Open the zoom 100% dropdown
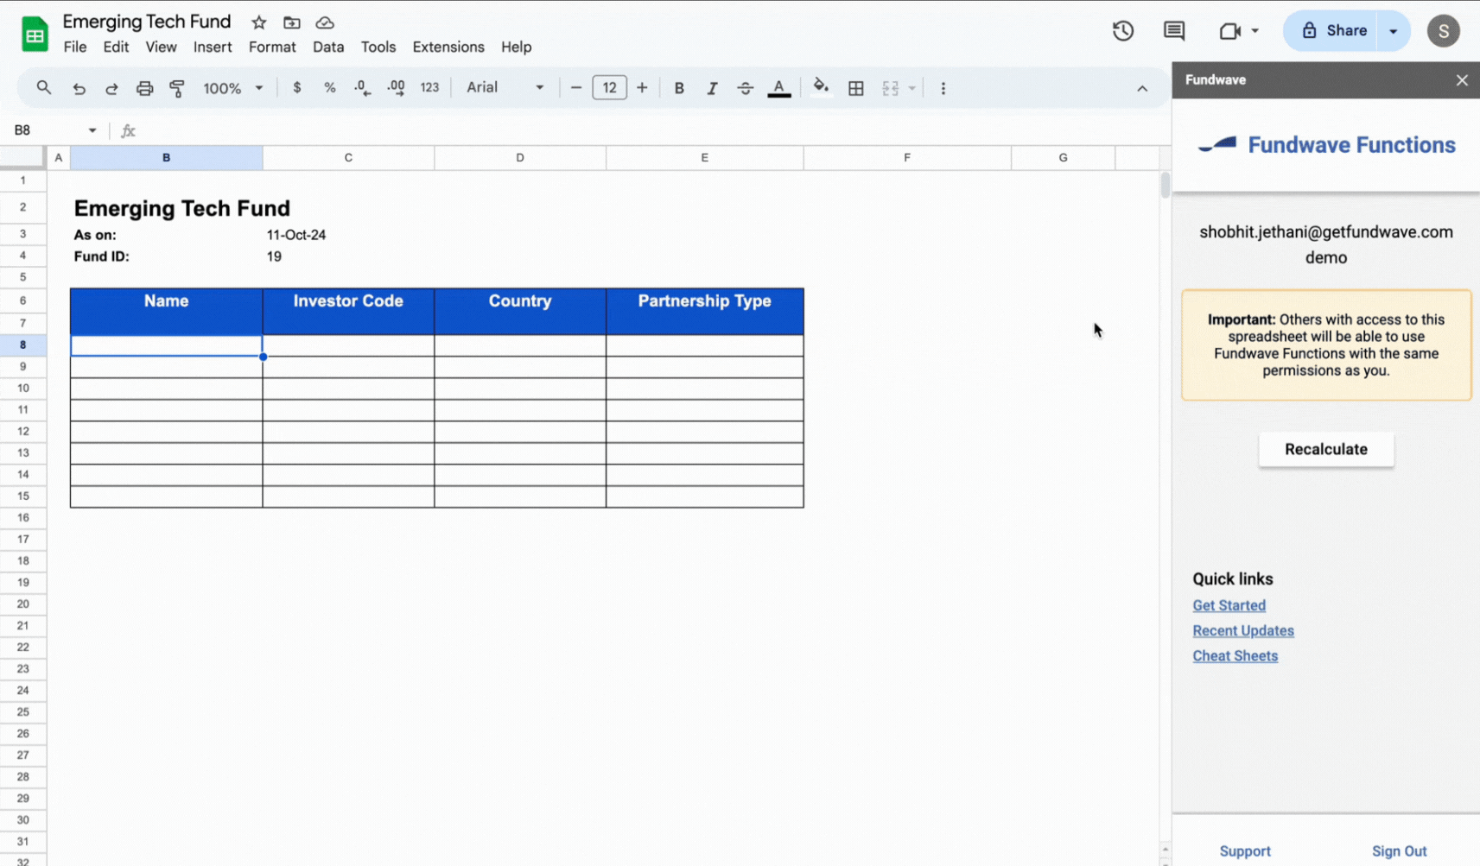This screenshot has height=866, width=1480. coord(232,88)
